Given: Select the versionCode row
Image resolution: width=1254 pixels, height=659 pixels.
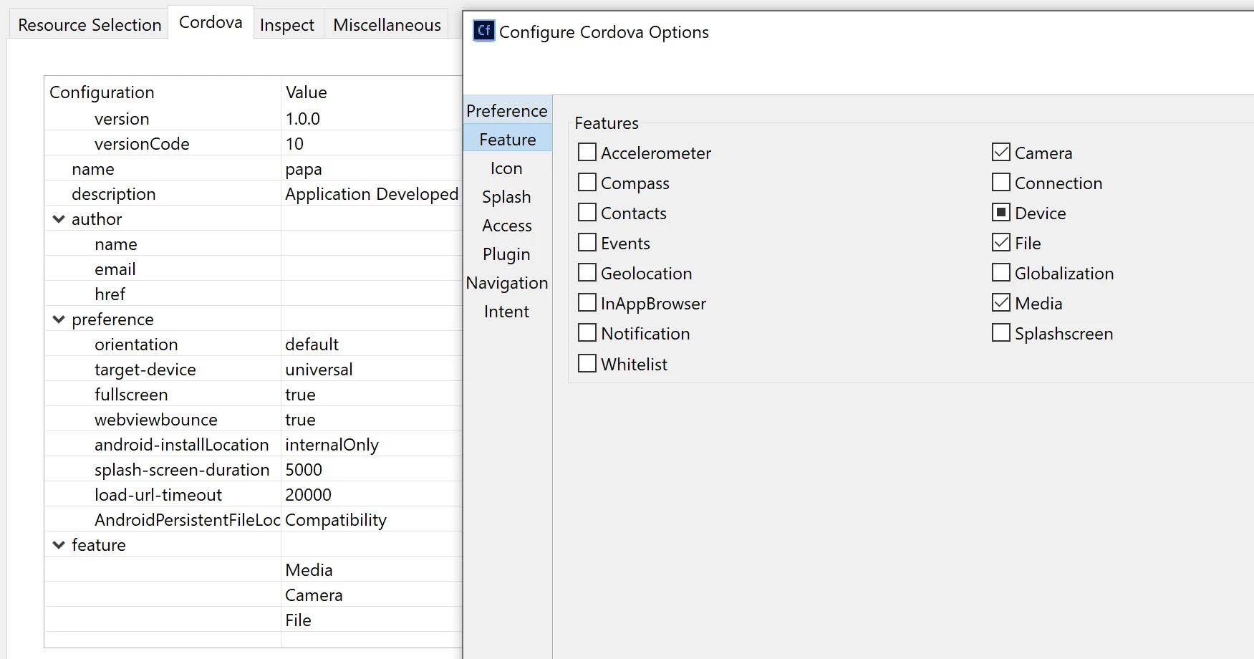Looking at the screenshot, I should pyautogui.click(x=254, y=143).
